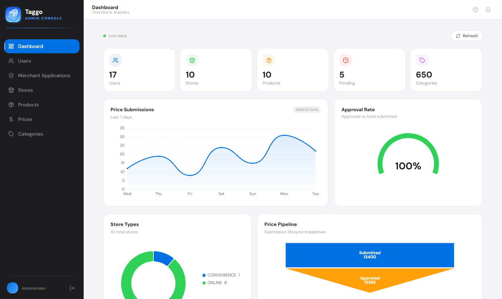The image size is (502, 299).
Task: Open notifications bell icon
Action: click(x=488, y=10)
